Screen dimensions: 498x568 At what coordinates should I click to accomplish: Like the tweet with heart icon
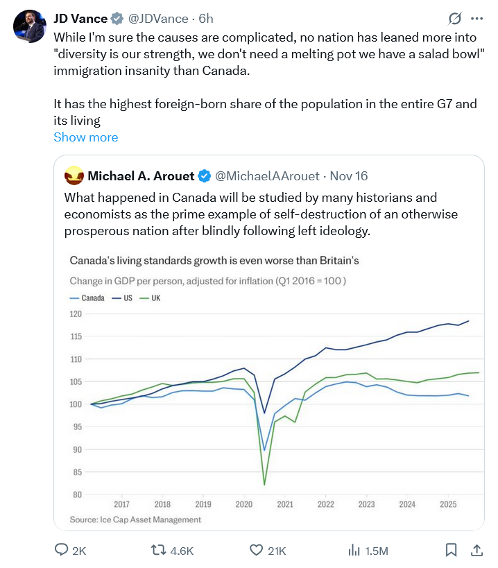(x=256, y=550)
